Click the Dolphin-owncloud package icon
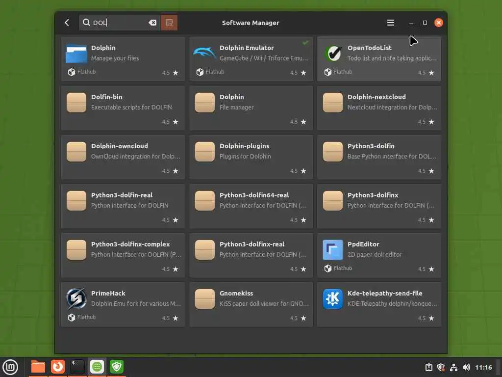This screenshot has height=377, width=502. pyautogui.click(x=76, y=152)
